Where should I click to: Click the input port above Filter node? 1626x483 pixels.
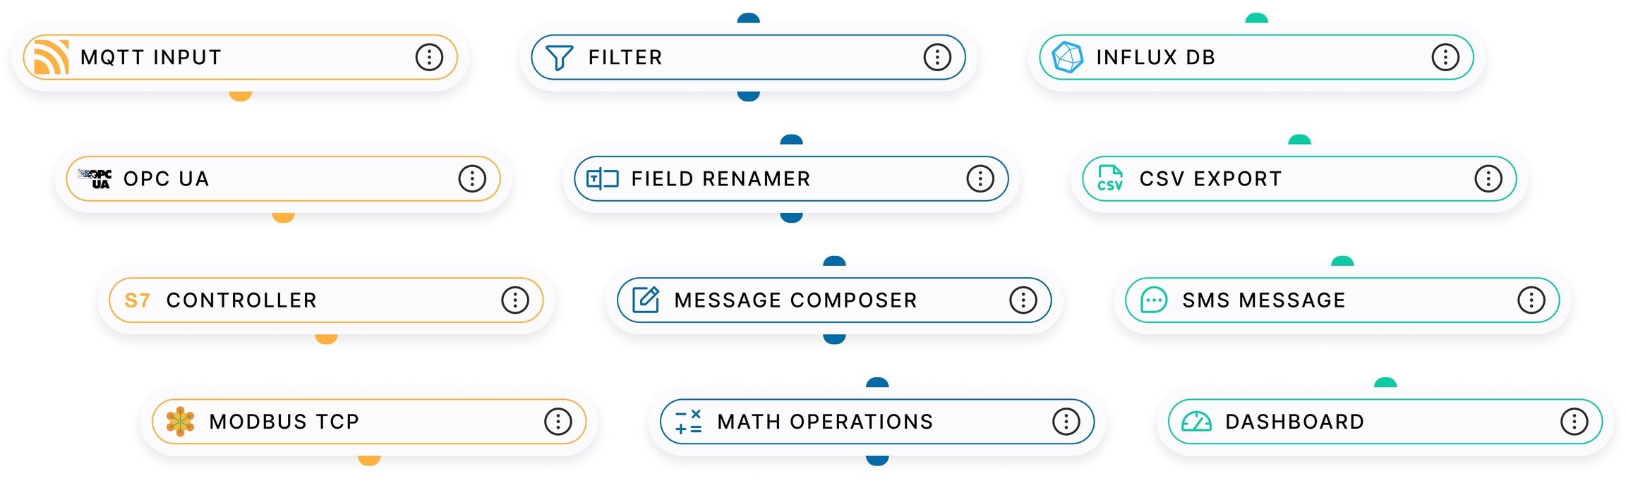(x=748, y=18)
